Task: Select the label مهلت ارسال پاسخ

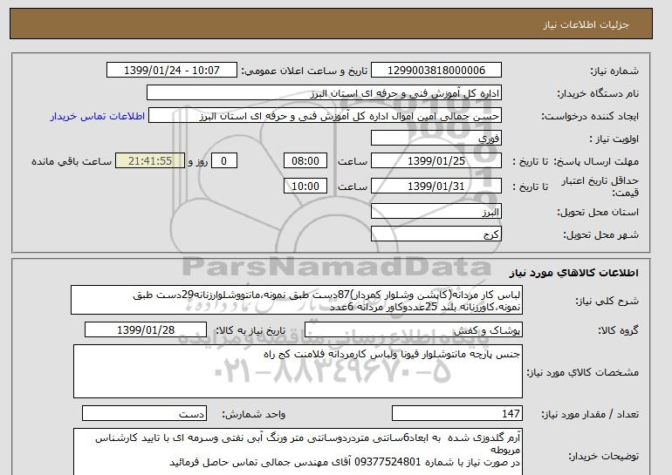Action: pyautogui.click(x=596, y=161)
